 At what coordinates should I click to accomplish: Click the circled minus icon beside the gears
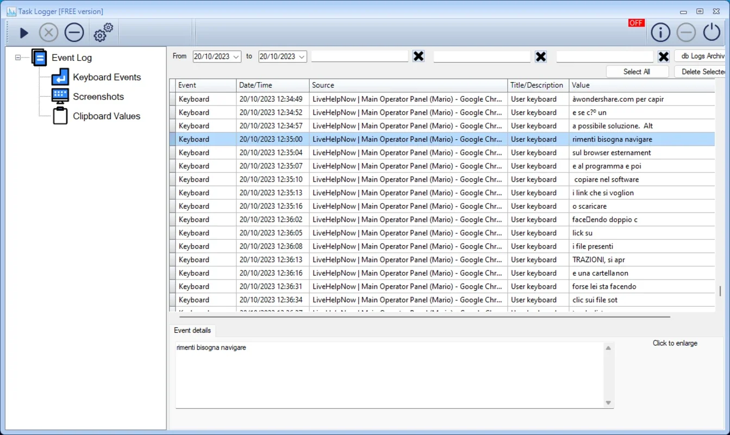(x=74, y=33)
